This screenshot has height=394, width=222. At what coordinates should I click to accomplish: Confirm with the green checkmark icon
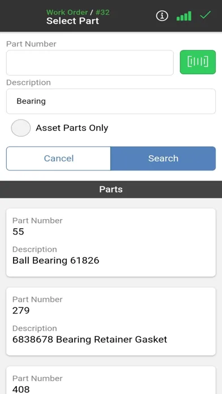[x=205, y=15]
